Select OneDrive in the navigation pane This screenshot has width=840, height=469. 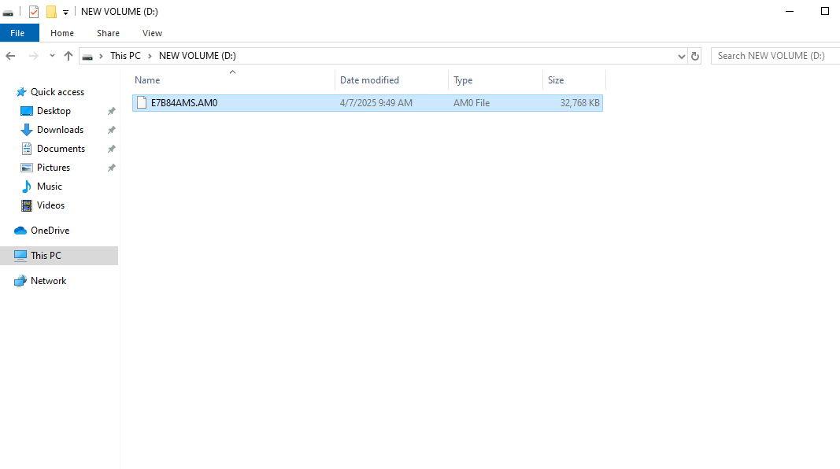click(50, 231)
